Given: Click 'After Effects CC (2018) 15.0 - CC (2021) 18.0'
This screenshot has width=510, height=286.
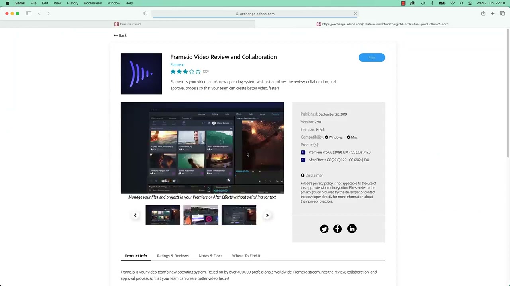Looking at the screenshot, I should point(339,160).
